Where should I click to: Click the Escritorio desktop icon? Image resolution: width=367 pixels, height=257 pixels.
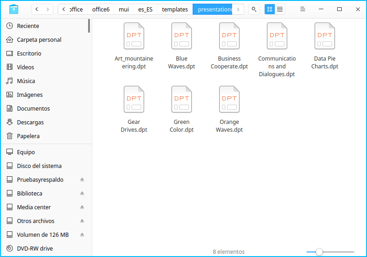(x=10, y=53)
